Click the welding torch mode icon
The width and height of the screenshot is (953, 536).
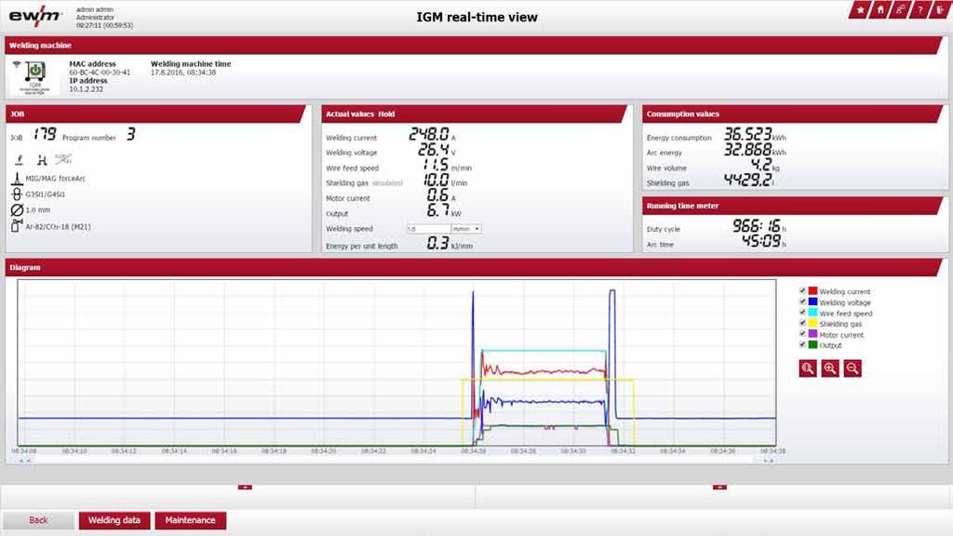click(20, 159)
